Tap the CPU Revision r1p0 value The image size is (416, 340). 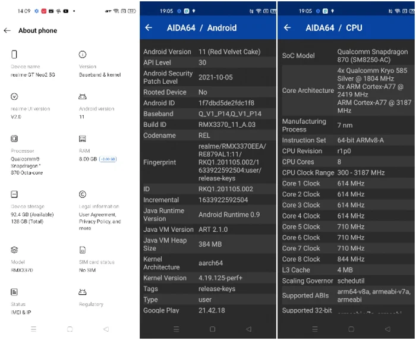344,152
